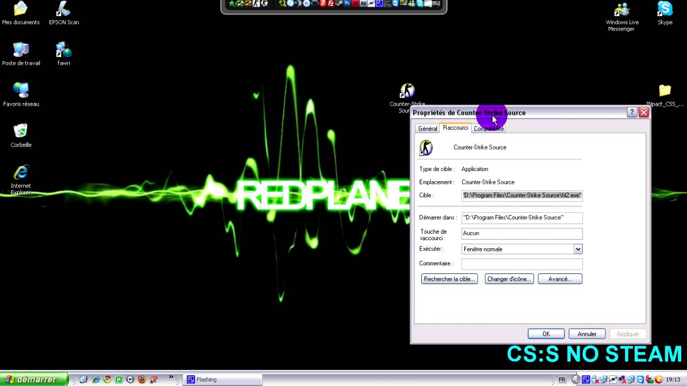Open Windows Live Messenger desktop icon
This screenshot has height=386, width=687.
click(x=622, y=17)
